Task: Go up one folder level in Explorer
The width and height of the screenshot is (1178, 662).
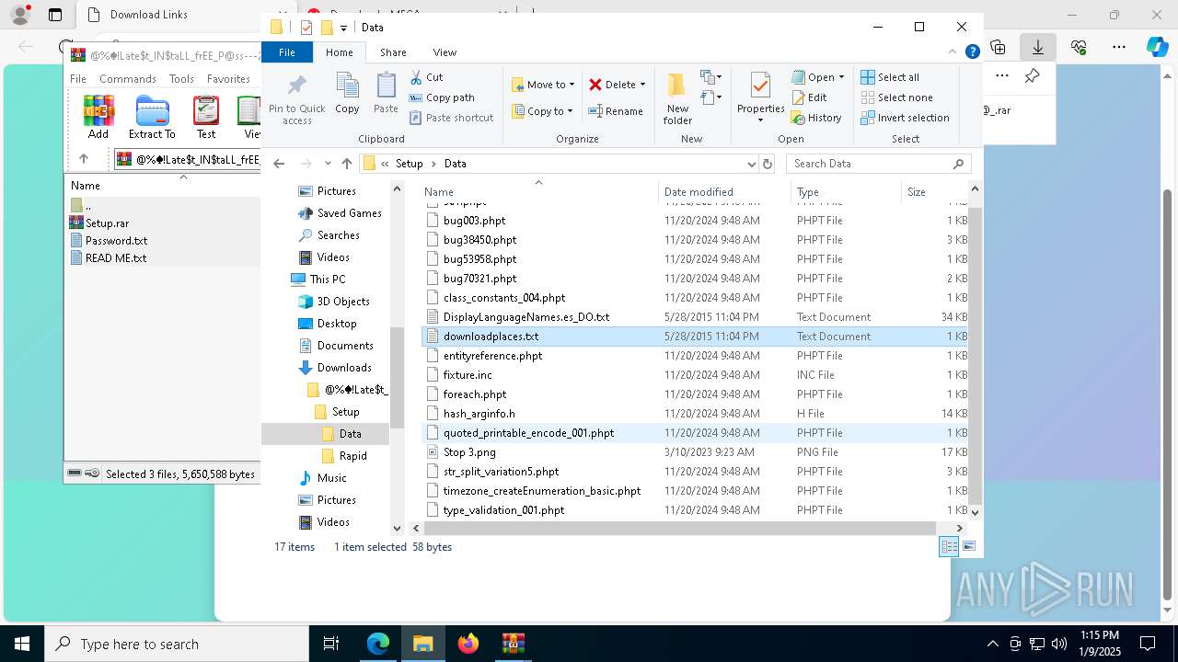Action: pyautogui.click(x=346, y=164)
